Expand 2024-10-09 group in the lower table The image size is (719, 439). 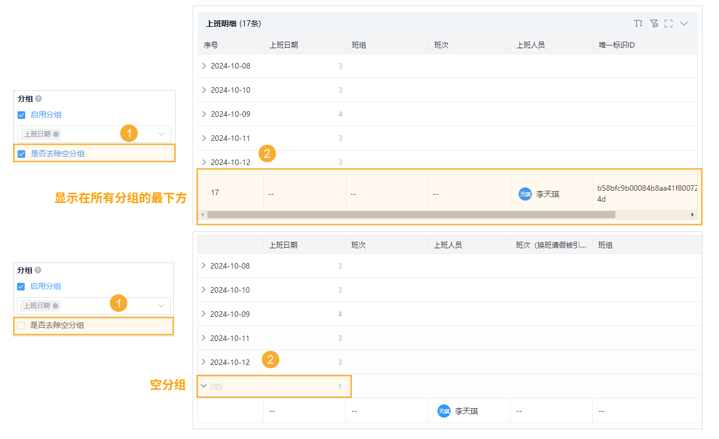click(x=204, y=314)
